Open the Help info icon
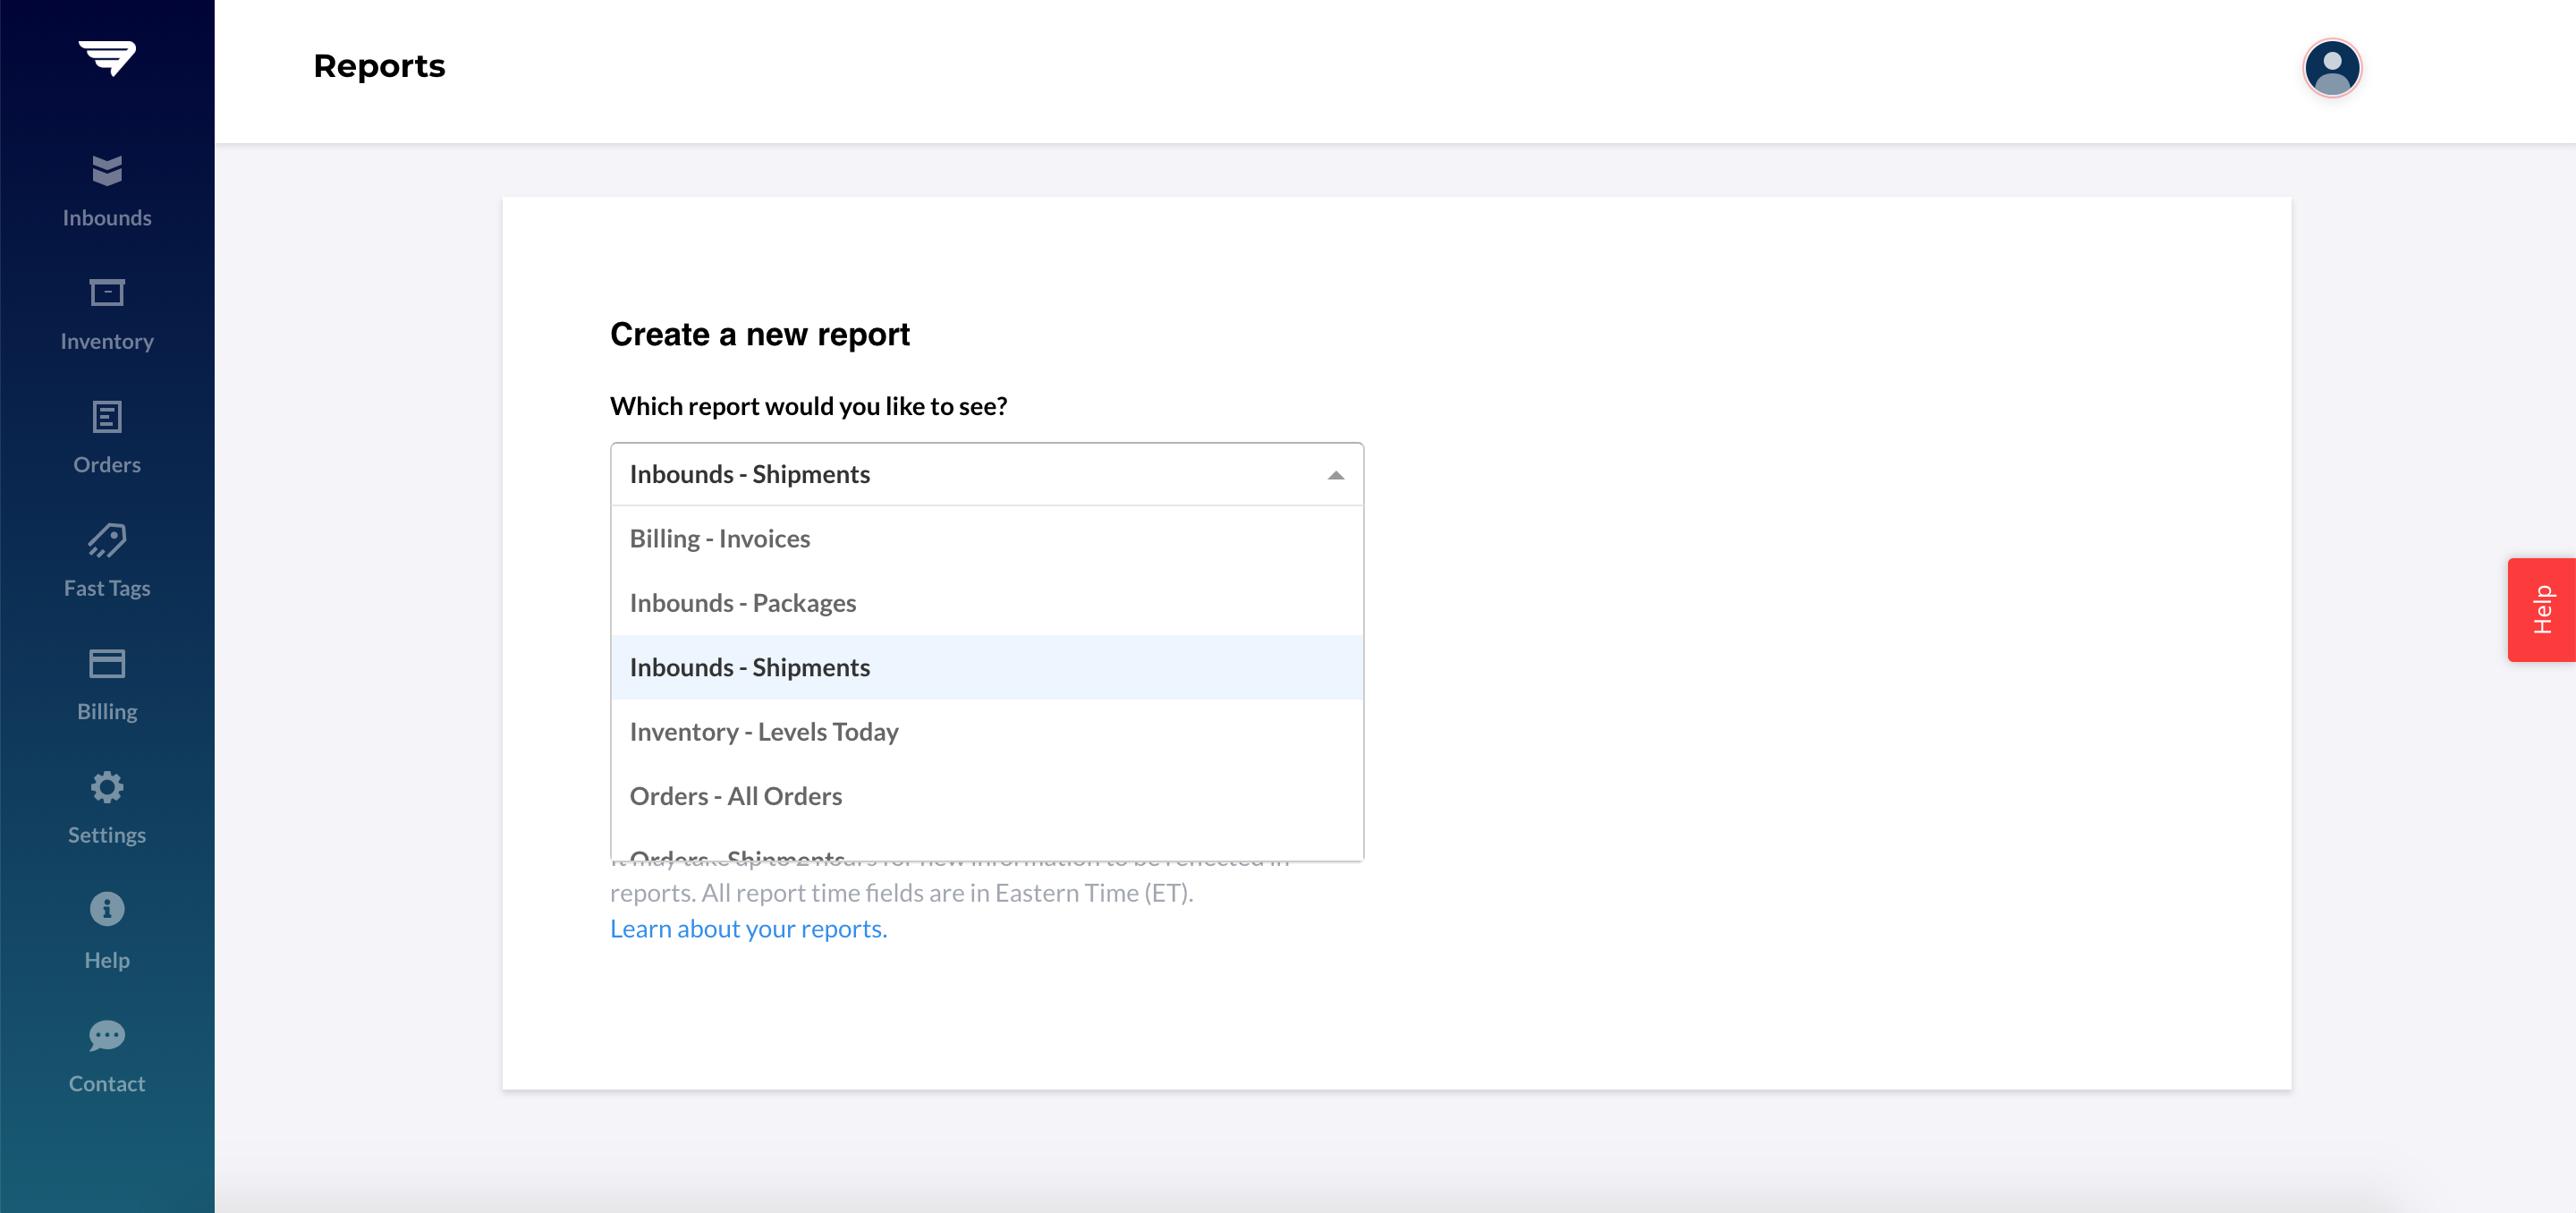This screenshot has width=2576, height=1213. click(x=107, y=909)
